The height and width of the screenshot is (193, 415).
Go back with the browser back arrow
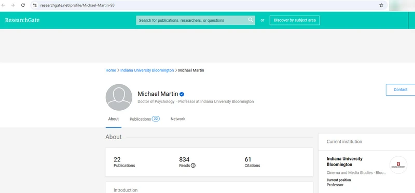(4, 5)
